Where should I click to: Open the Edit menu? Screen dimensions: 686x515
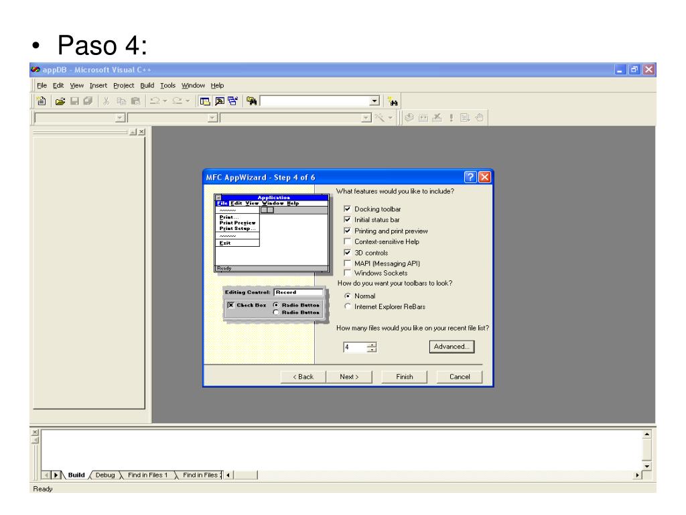58,85
